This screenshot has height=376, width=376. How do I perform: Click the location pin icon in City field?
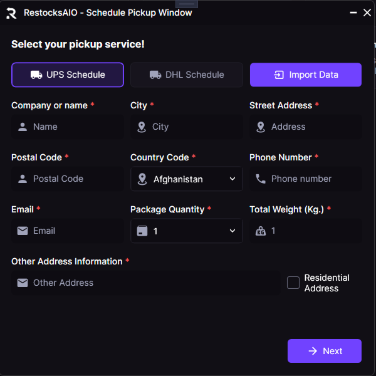click(142, 127)
